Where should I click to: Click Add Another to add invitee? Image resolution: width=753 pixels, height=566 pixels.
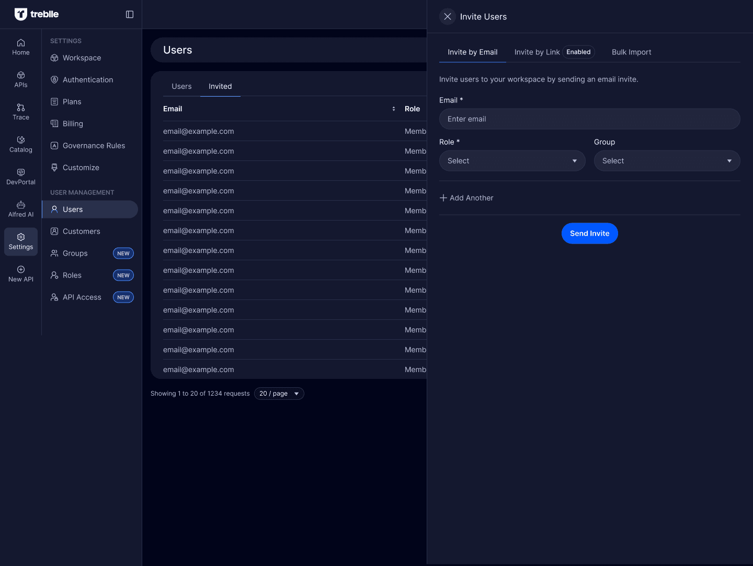coord(466,198)
